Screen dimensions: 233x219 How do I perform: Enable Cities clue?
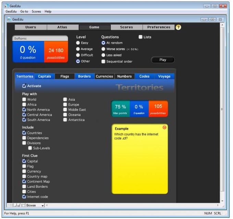[24, 191]
